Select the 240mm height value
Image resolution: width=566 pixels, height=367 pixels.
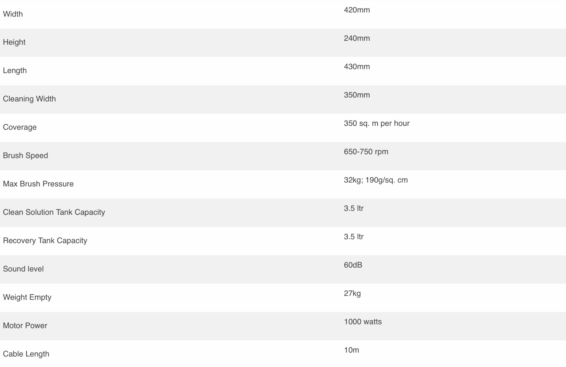357,38
